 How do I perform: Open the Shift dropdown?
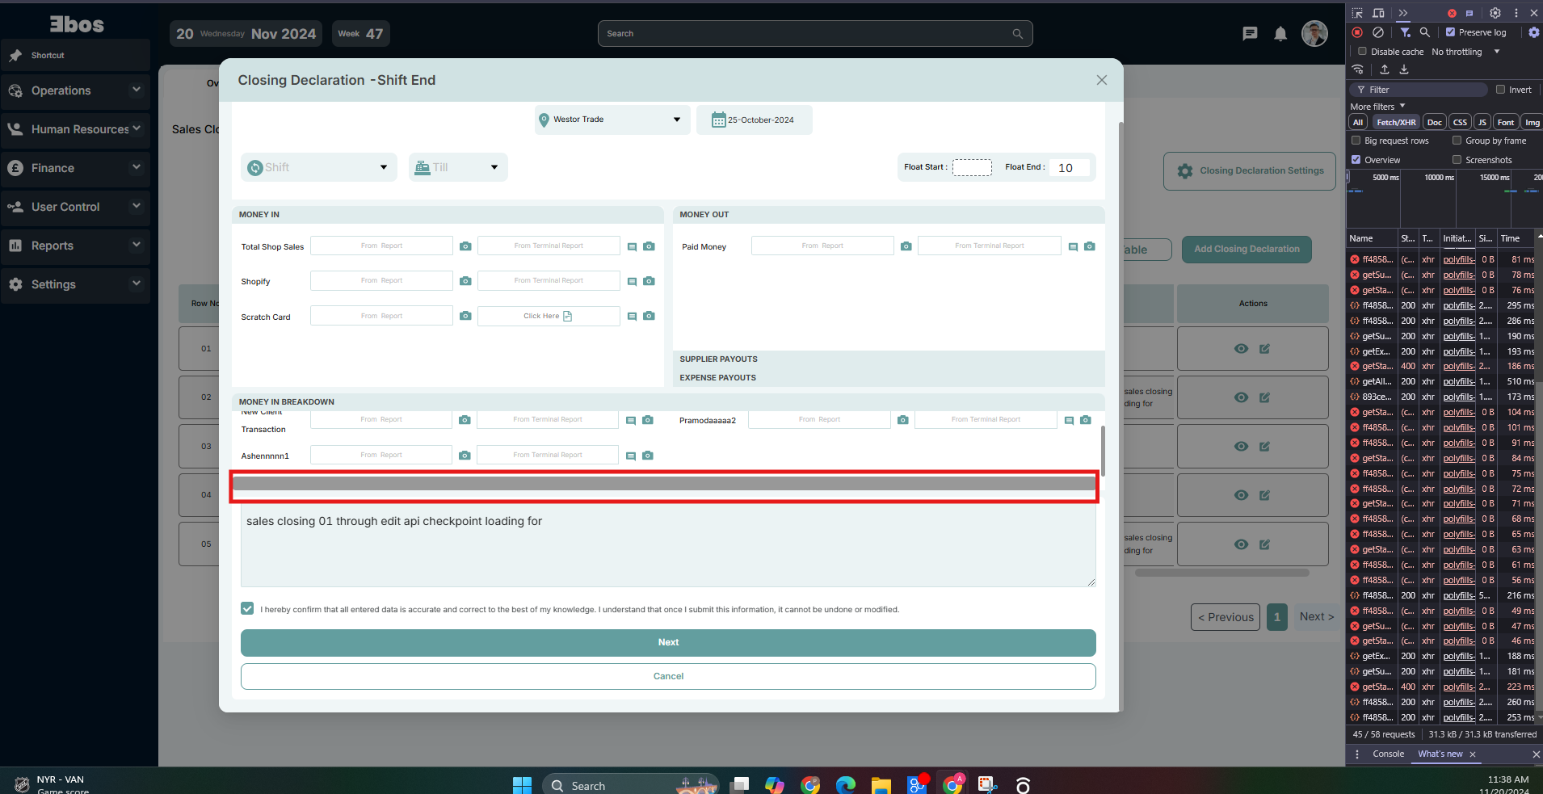[x=319, y=167]
